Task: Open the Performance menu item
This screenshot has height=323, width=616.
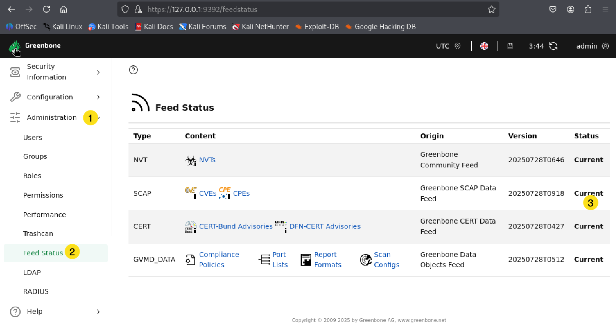Action: [44, 215]
